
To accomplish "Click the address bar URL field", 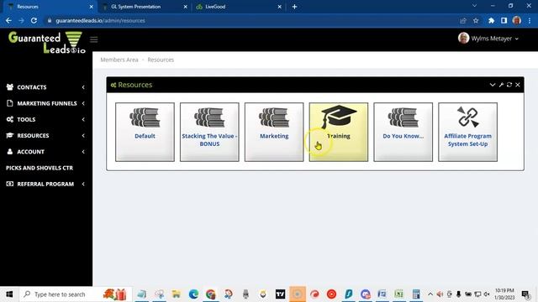I will point(251,20).
